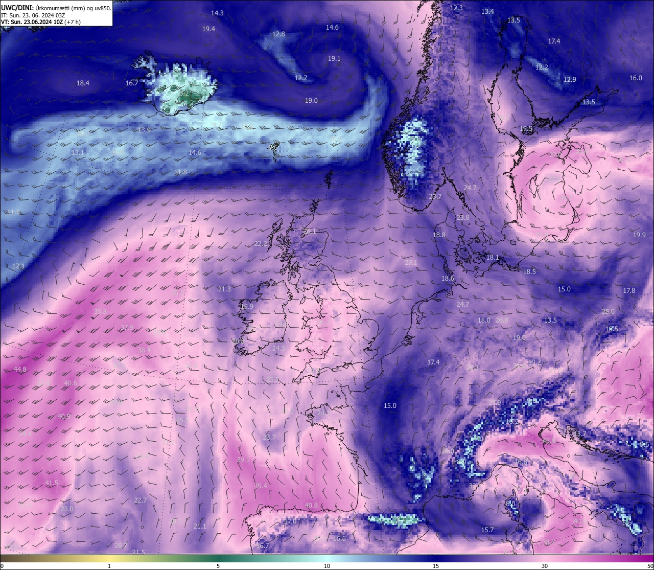
Task: Click the UWC/DINI Úrkomumætti title text
Action: (x=56, y=8)
